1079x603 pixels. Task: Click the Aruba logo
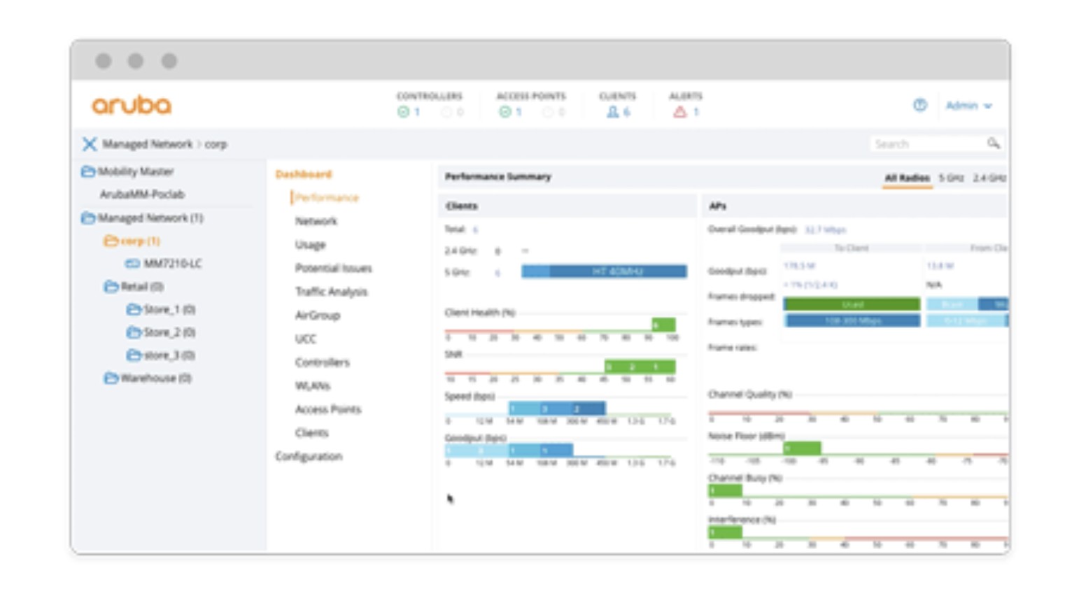pyautogui.click(x=132, y=105)
